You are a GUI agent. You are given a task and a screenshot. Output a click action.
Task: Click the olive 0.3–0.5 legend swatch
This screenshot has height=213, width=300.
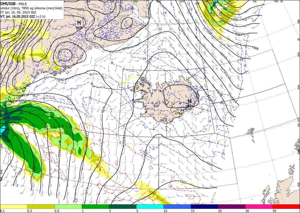[41, 206]
